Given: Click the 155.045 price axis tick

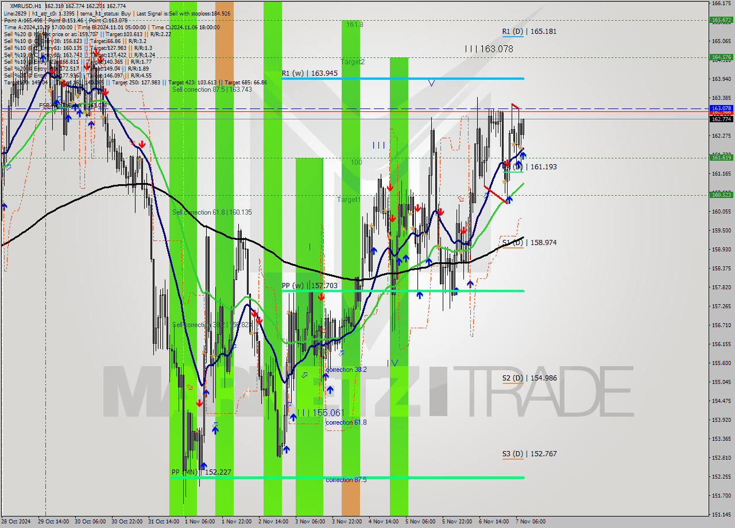Looking at the screenshot, I should click(x=721, y=382).
